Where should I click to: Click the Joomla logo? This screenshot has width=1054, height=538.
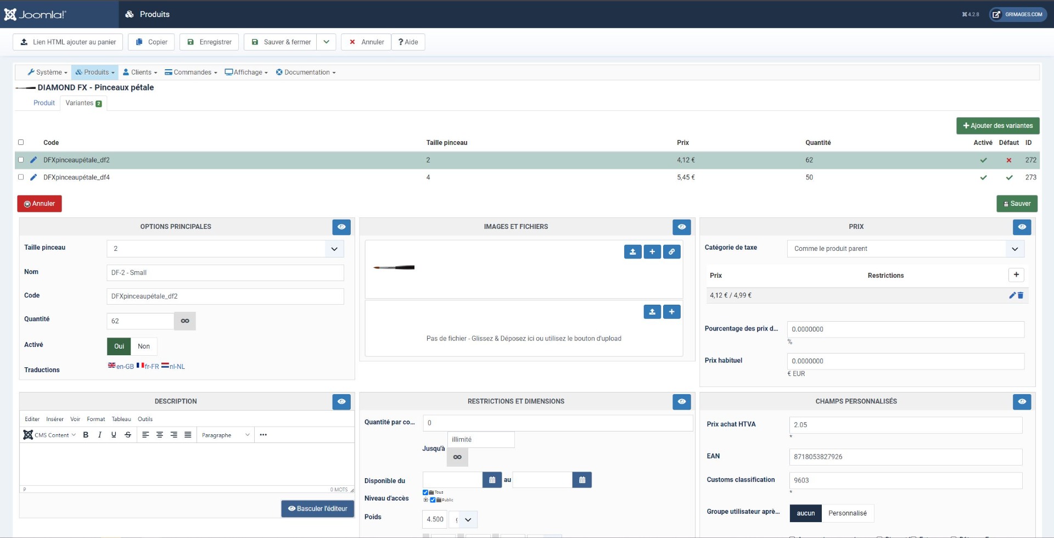35,14
